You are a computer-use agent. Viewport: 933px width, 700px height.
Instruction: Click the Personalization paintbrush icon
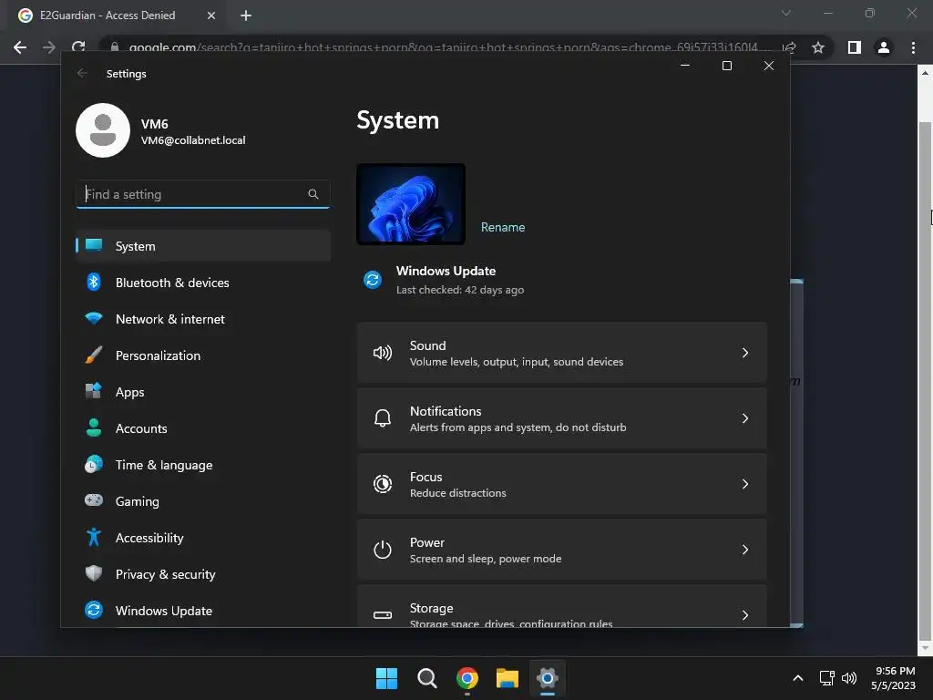point(94,355)
